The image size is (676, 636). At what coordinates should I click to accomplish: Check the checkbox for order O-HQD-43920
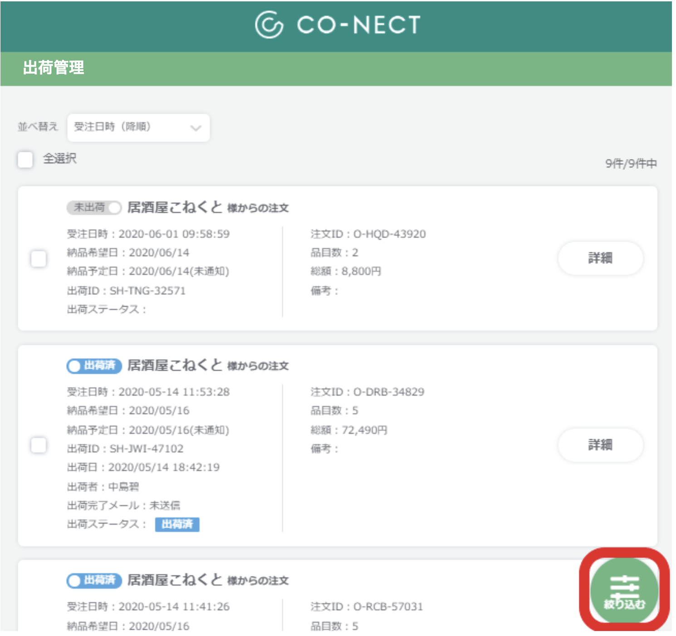(38, 258)
